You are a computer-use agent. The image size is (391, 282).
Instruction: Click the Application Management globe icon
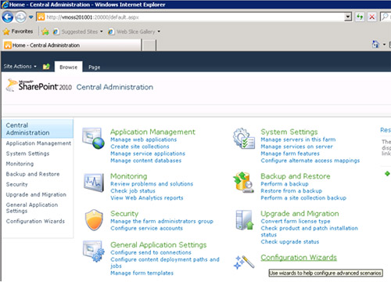[x=93, y=139]
